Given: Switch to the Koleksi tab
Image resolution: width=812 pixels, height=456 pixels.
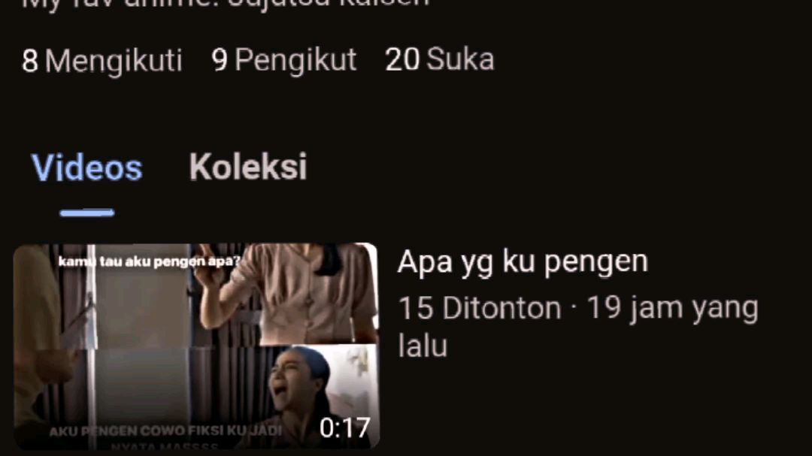Looking at the screenshot, I should 248,168.
